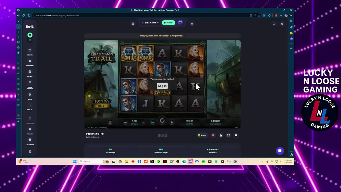The height and width of the screenshot is (192, 341).
Task: Open the browser sidebar settings gear
Action: point(291,155)
